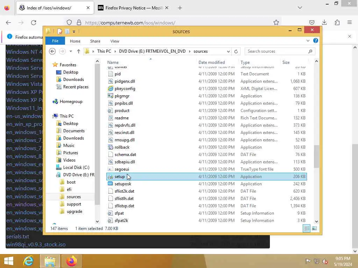Select Local Disk (C:) in navigation pane

pyautogui.click(x=76, y=167)
